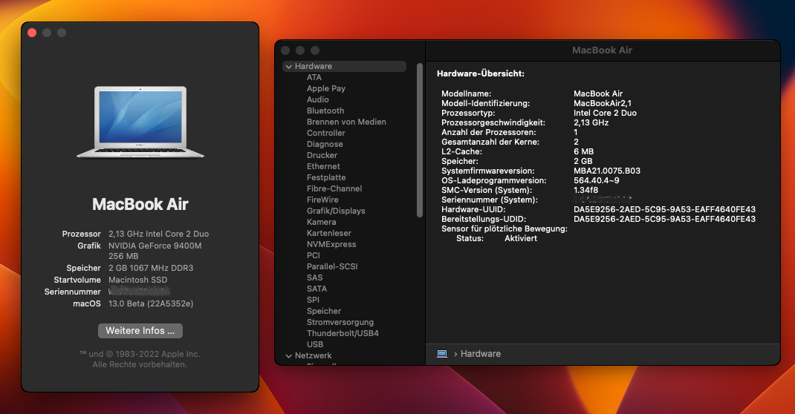The image size is (795, 414).
Task: Select Kartenleser in the sidebar
Action: click(328, 233)
